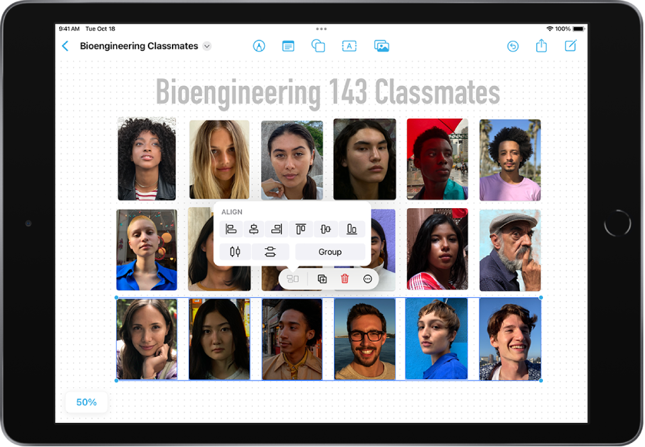Add a sticky note
The image size is (645, 447).
[288, 46]
